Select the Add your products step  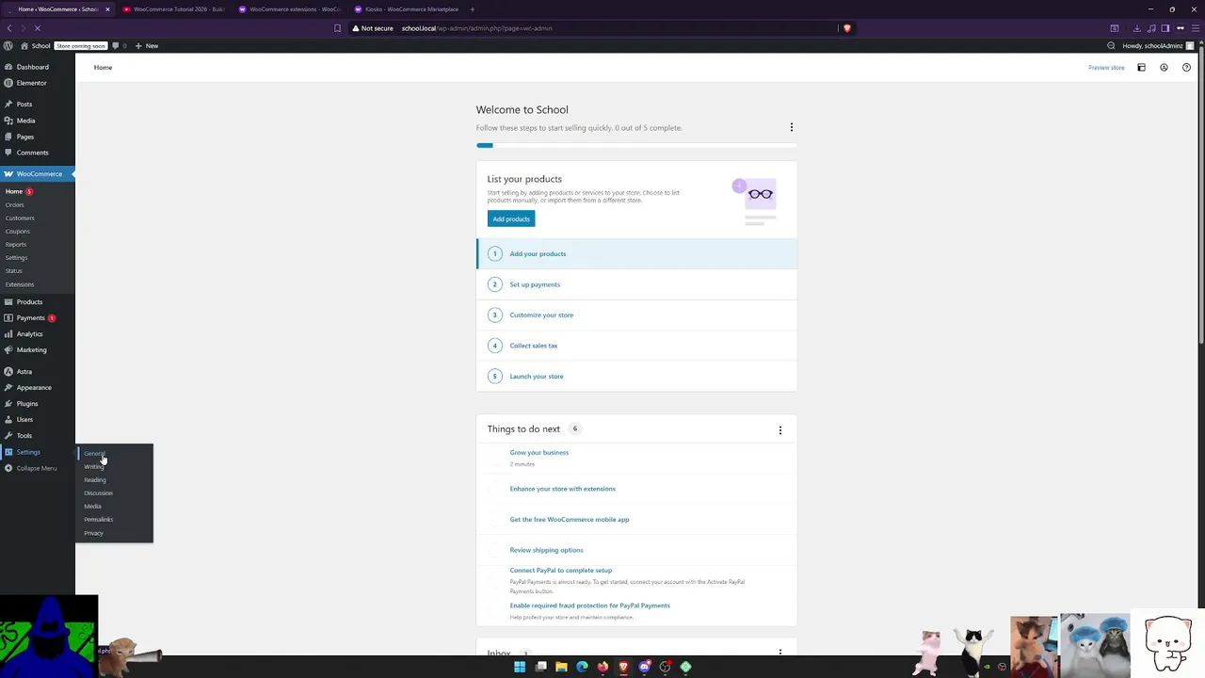pyautogui.click(x=636, y=253)
